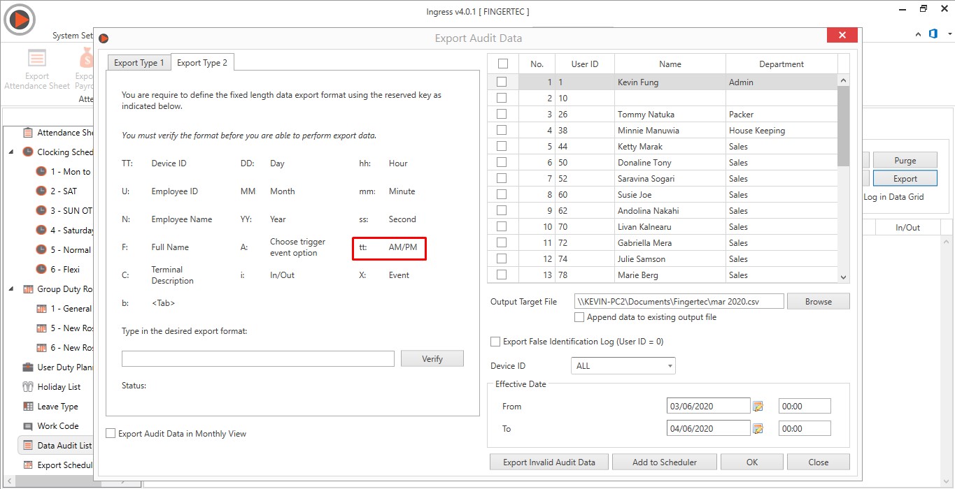
Task: Open the From date calendar picker icon
Action: coord(758,407)
